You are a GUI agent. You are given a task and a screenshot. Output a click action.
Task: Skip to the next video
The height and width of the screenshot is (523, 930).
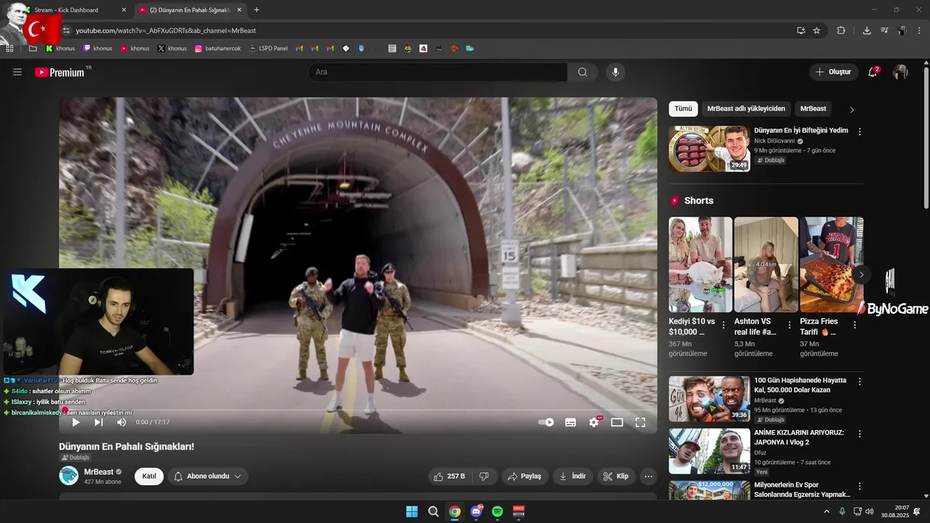point(99,422)
